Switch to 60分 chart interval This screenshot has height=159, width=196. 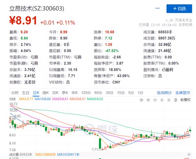pos(98,93)
